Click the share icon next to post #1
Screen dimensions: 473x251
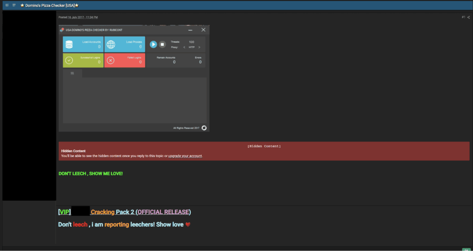pyautogui.click(x=468, y=17)
